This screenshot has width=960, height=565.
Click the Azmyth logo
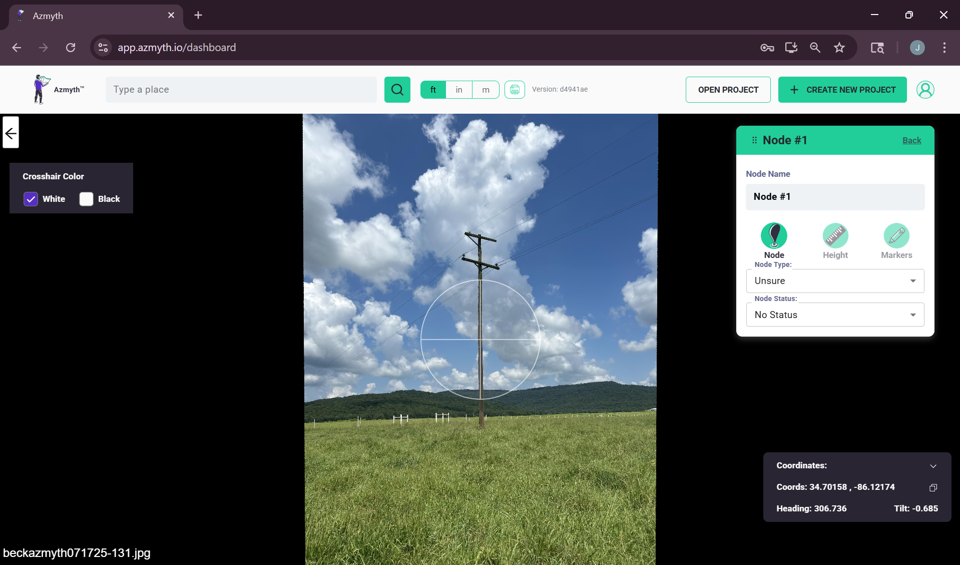click(x=58, y=90)
